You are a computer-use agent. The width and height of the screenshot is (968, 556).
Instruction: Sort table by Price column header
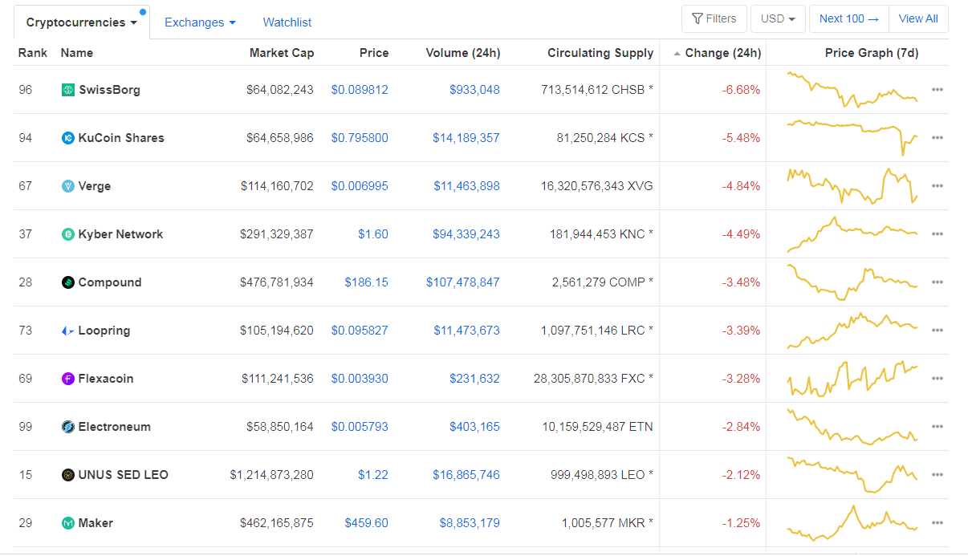click(374, 53)
